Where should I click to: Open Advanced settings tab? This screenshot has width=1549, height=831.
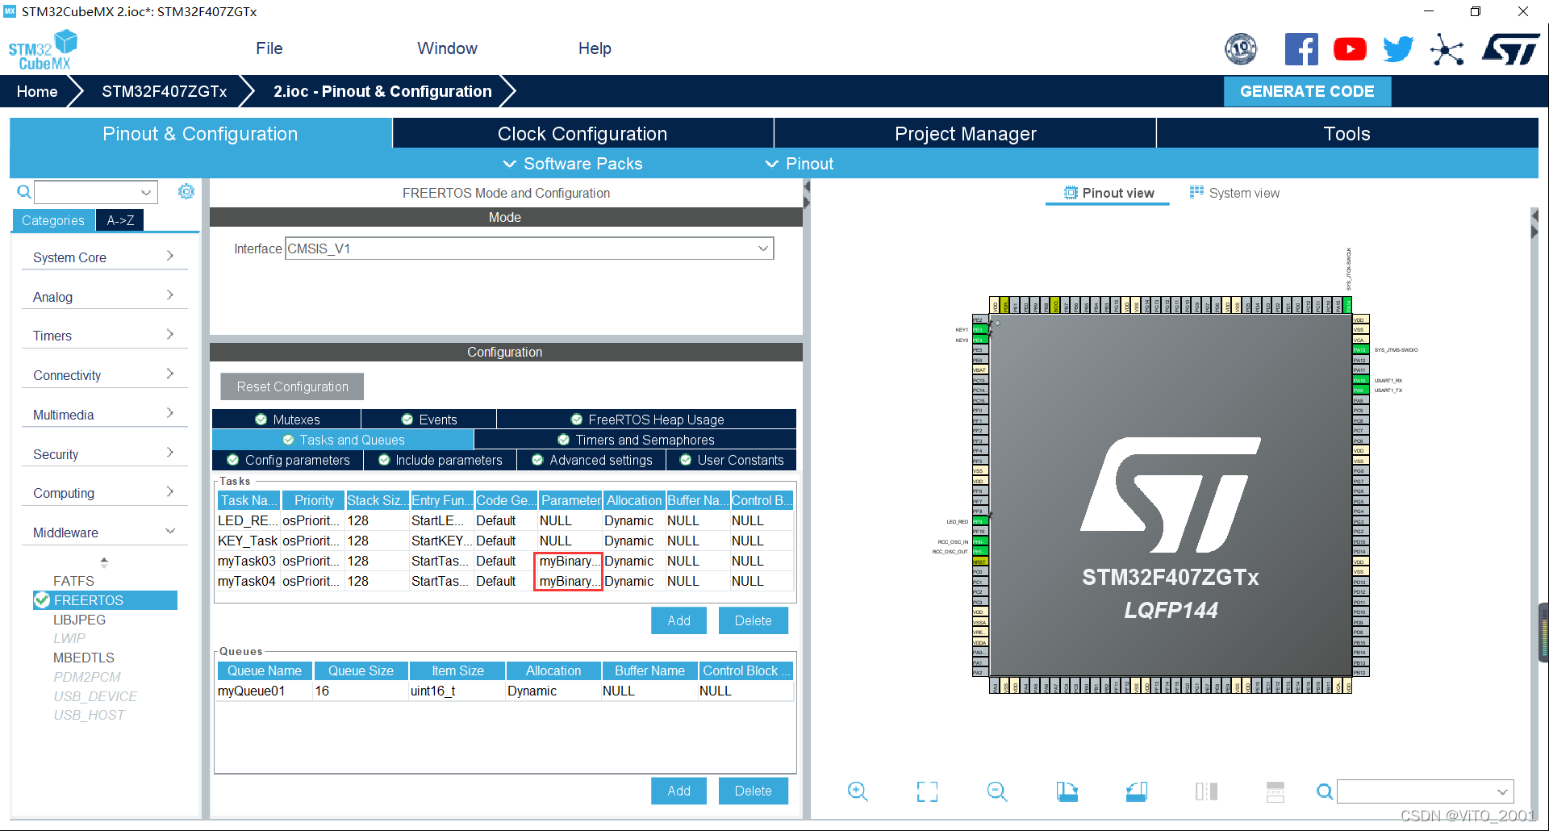(592, 460)
